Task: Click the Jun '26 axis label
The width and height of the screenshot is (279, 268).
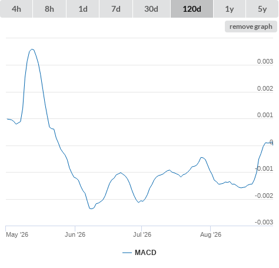Action: (x=75, y=234)
